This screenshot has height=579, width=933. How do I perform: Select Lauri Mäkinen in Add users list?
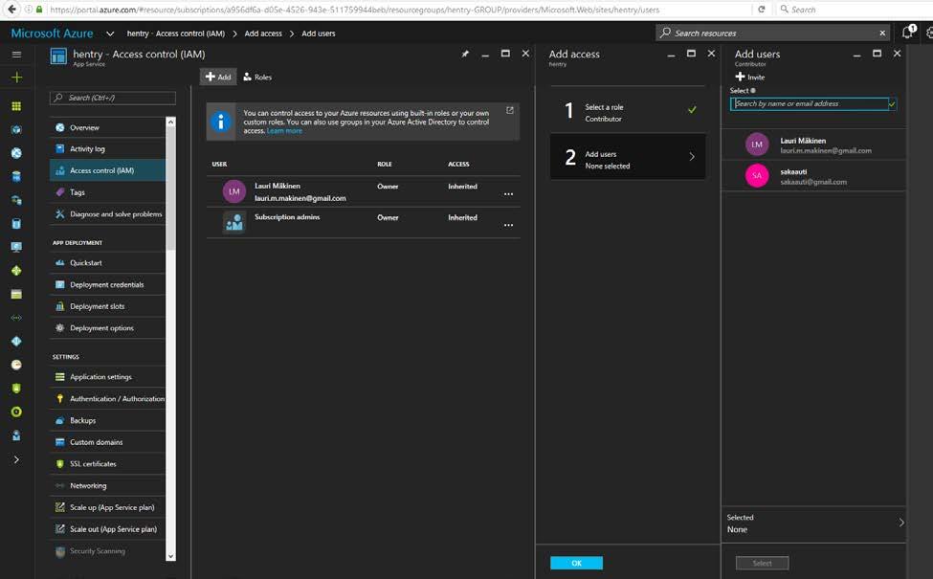(813, 145)
